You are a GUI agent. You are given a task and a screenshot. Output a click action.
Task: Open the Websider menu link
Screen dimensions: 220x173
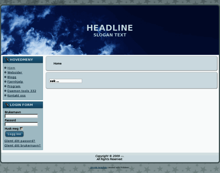[x=15, y=73]
